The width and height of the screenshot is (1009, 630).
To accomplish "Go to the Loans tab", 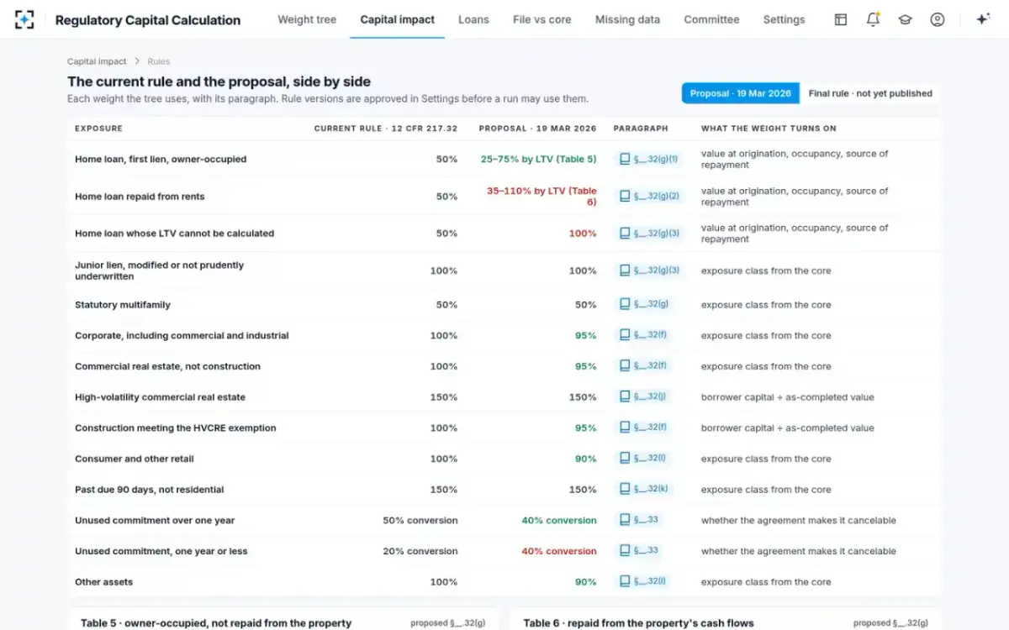I will click(473, 19).
